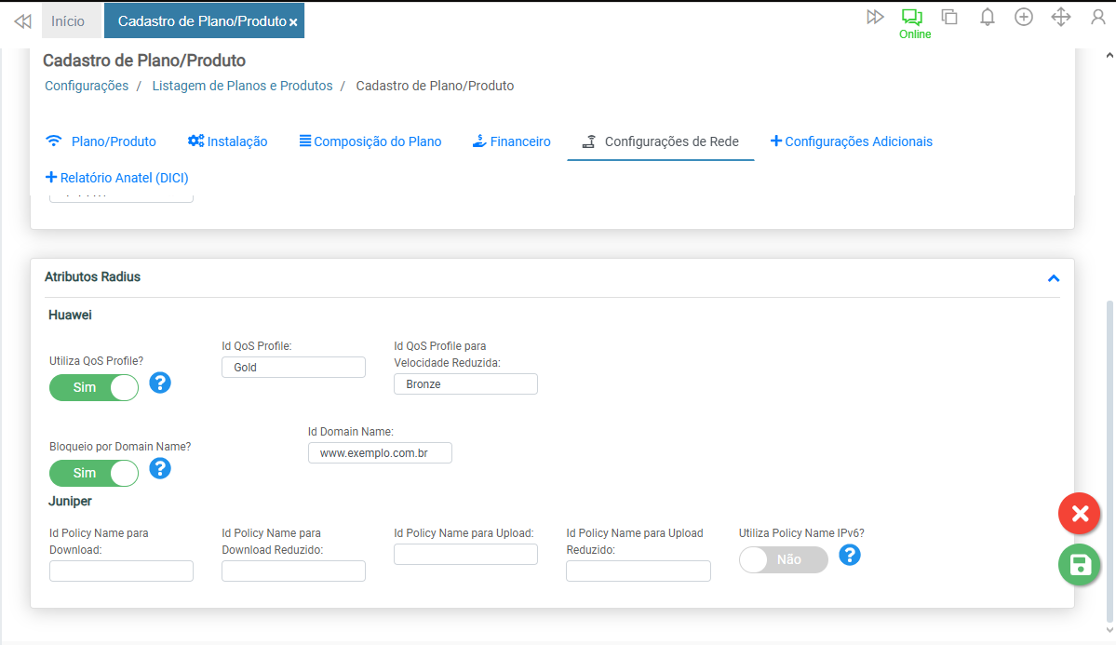Click the Configurações breadcrumb link

(x=87, y=86)
